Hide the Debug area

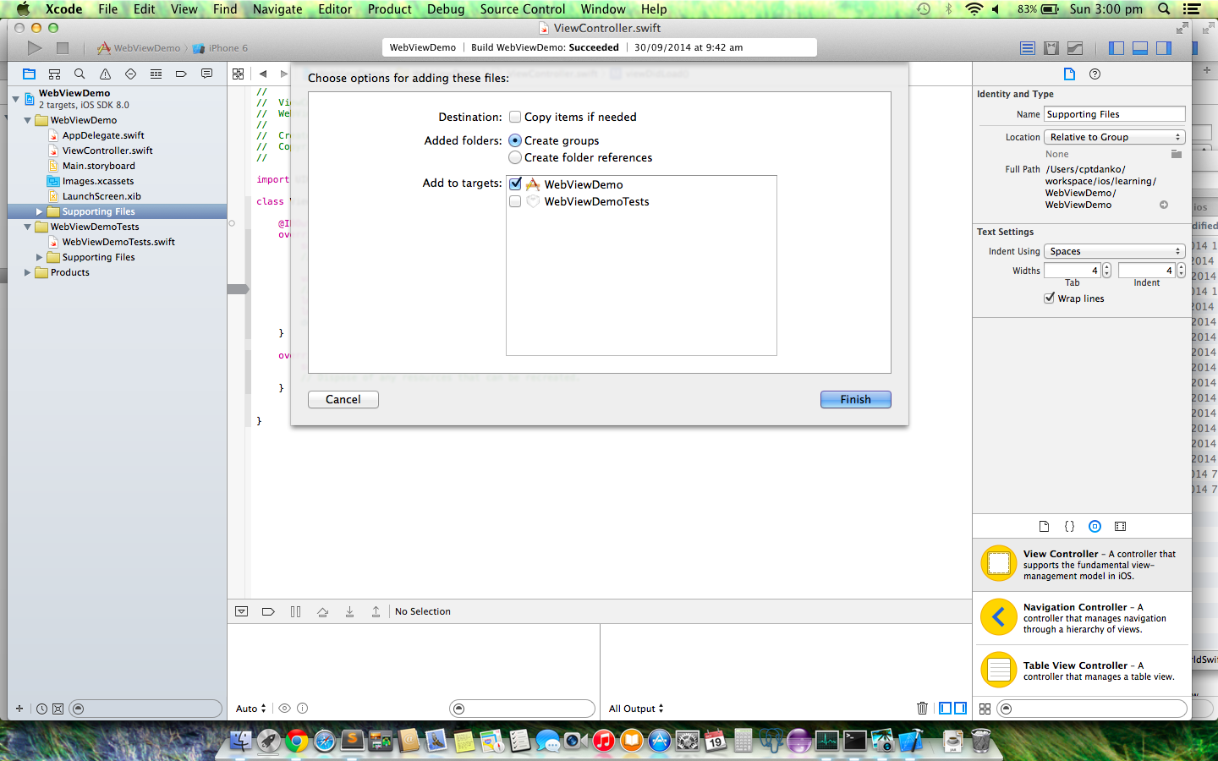(x=1140, y=48)
